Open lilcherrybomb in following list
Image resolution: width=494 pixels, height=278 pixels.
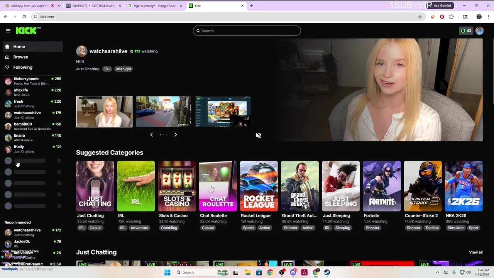[33, 81]
